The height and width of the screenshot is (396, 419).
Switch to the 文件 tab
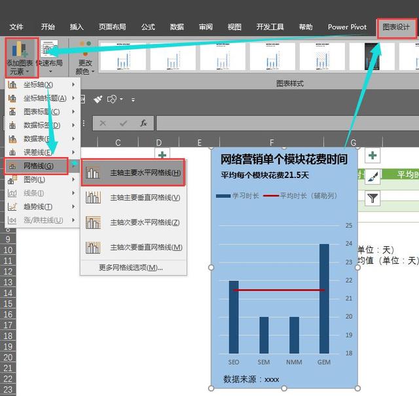16,27
